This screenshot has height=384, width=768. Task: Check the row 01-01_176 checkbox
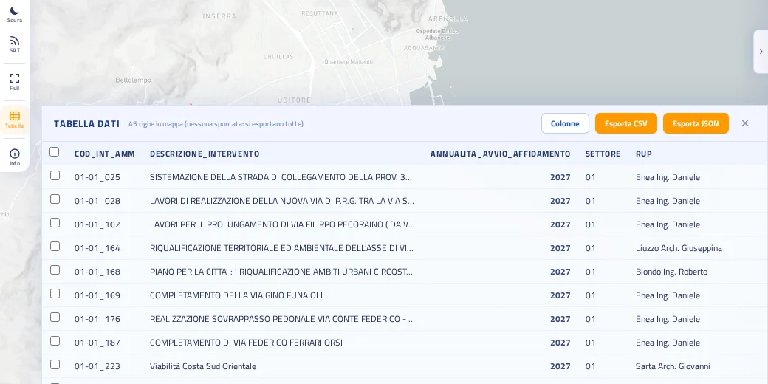(x=55, y=318)
